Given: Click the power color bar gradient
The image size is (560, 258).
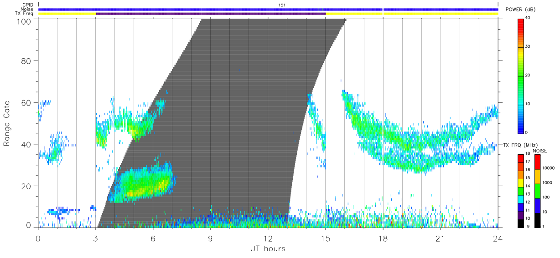Looking at the screenshot, I should pos(521,76).
